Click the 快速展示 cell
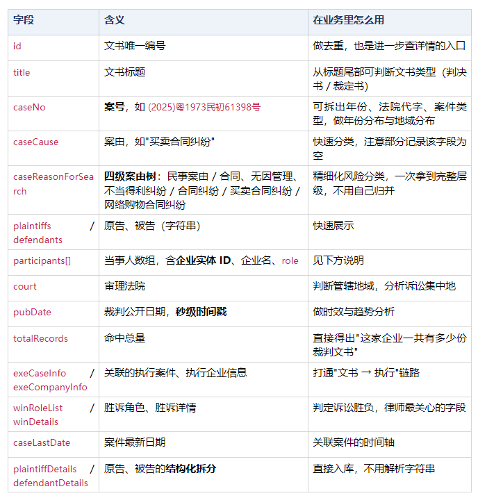This screenshot has height=498, width=478. [389, 232]
